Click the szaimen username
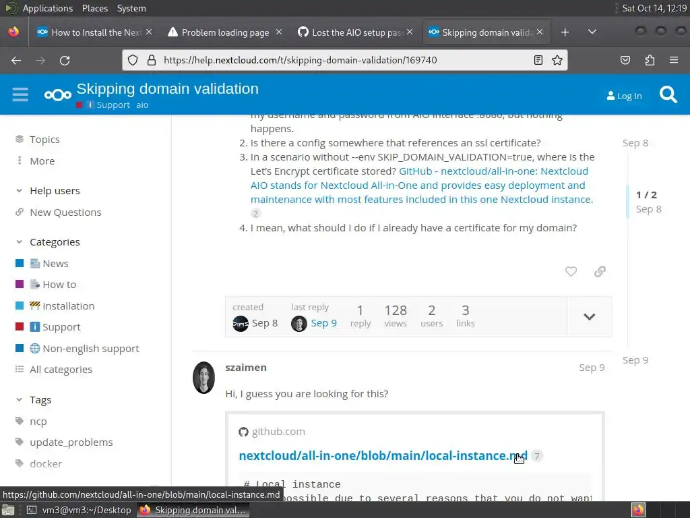 [x=245, y=368]
